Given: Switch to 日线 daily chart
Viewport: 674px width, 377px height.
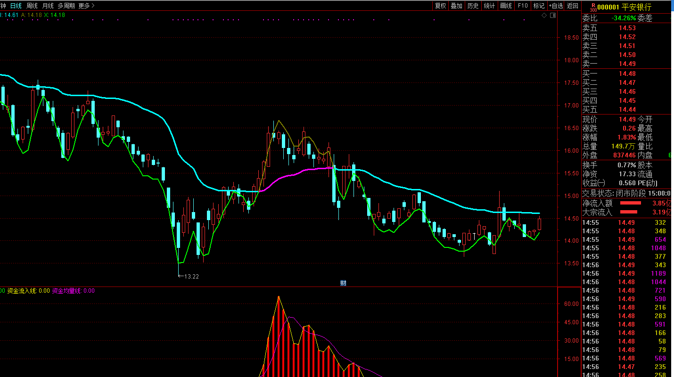Looking at the screenshot, I should [16, 6].
